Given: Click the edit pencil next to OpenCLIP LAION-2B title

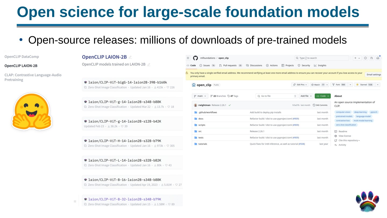Looking at the screenshot, I should click(x=130, y=57).
